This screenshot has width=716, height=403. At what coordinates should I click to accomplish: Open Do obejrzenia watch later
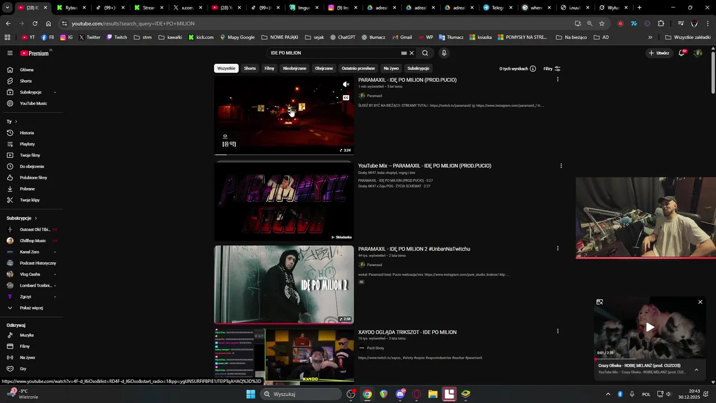[x=32, y=167]
